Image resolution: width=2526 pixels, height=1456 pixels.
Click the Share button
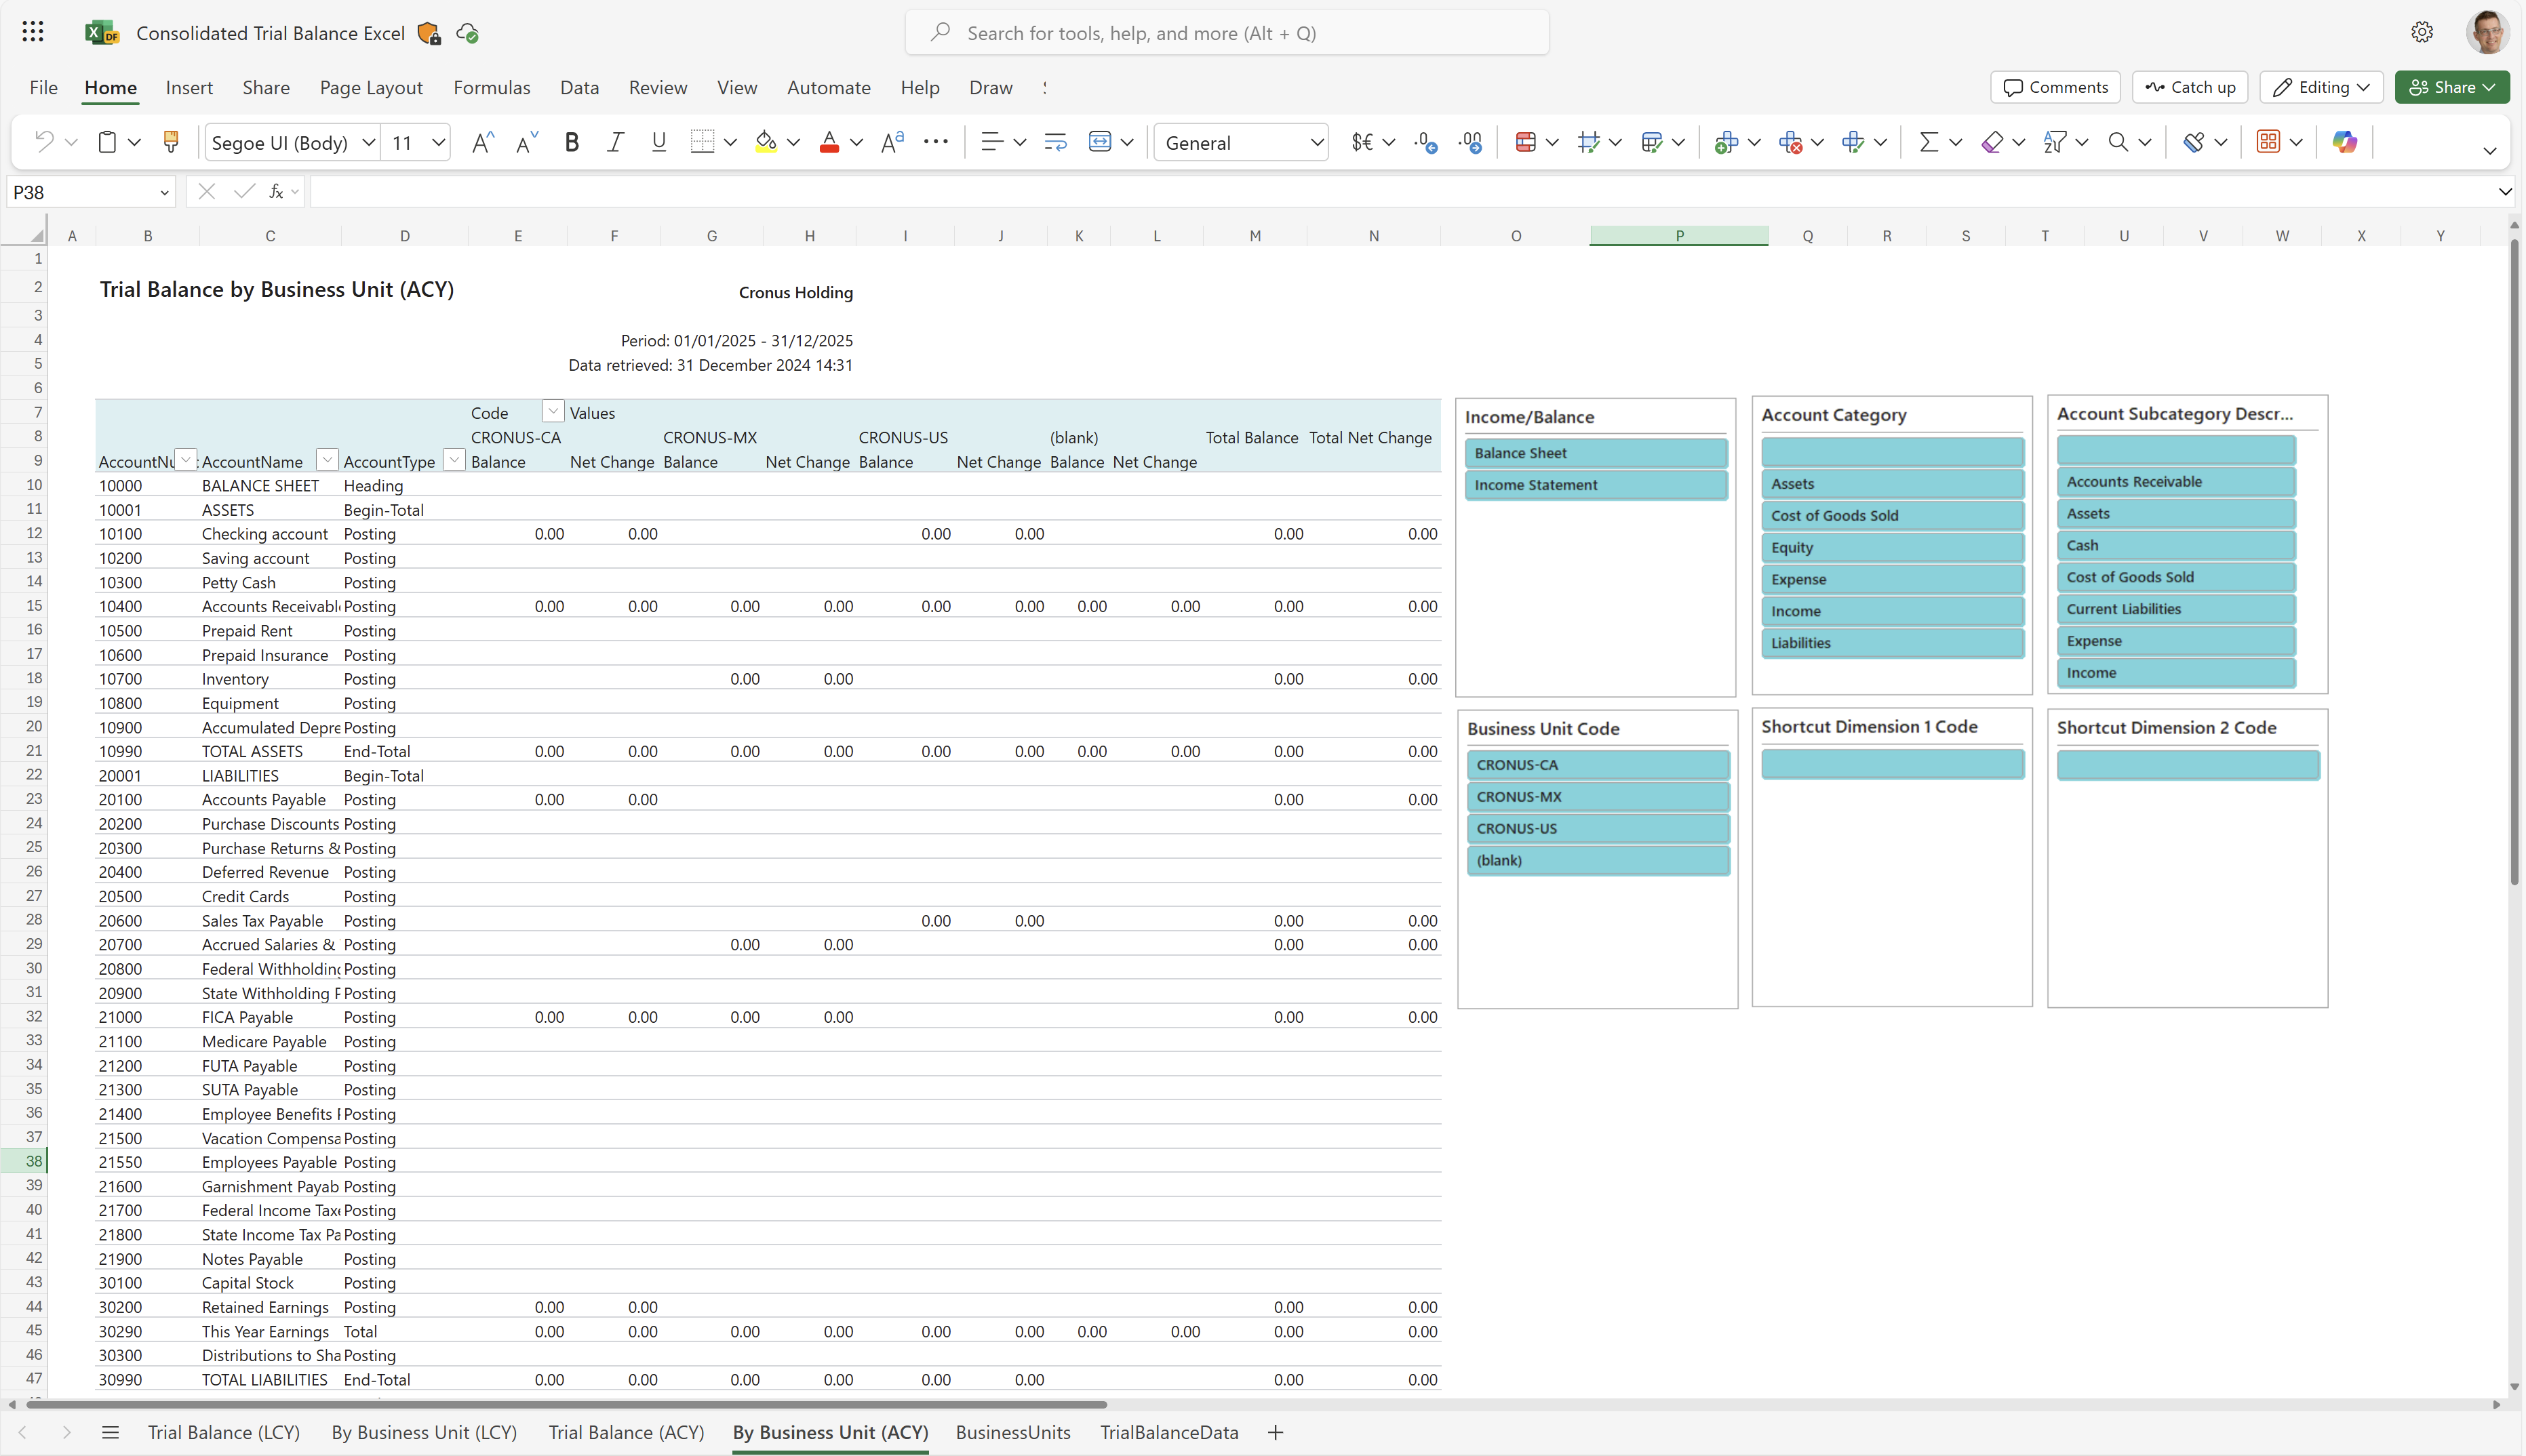[x=2451, y=87]
